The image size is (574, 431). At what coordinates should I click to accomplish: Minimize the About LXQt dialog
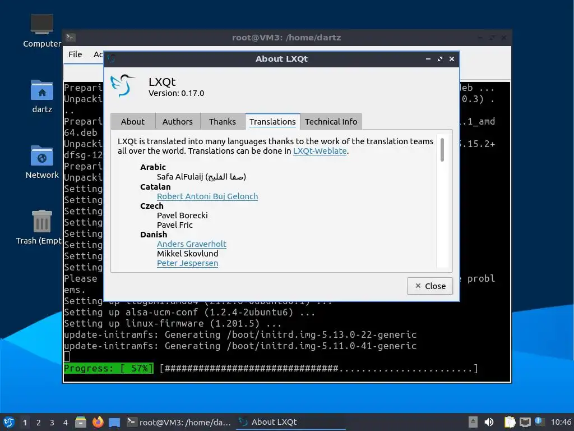point(428,59)
